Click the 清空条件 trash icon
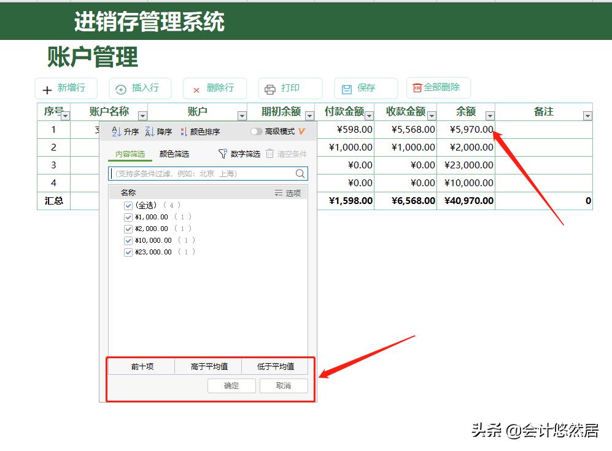The height and width of the screenshot is (451, 612). 269,154
